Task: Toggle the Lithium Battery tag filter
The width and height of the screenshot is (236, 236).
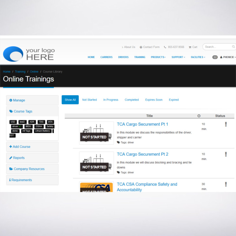Action: point(42,131)
